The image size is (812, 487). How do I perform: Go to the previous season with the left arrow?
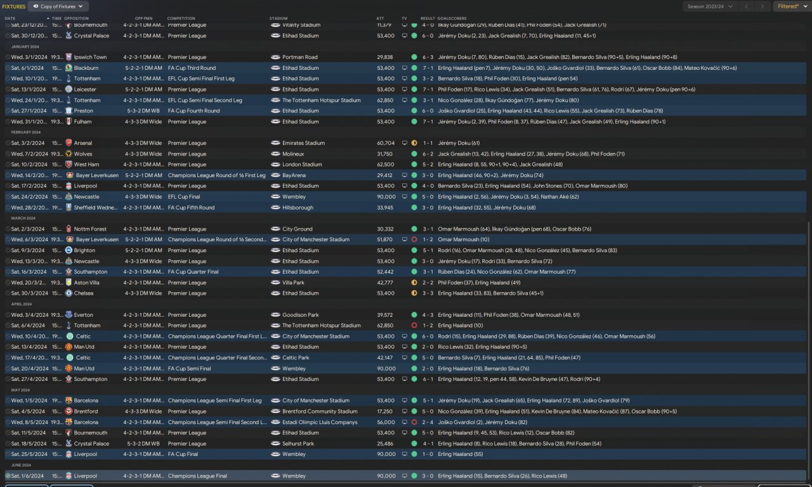coord(747,6)
